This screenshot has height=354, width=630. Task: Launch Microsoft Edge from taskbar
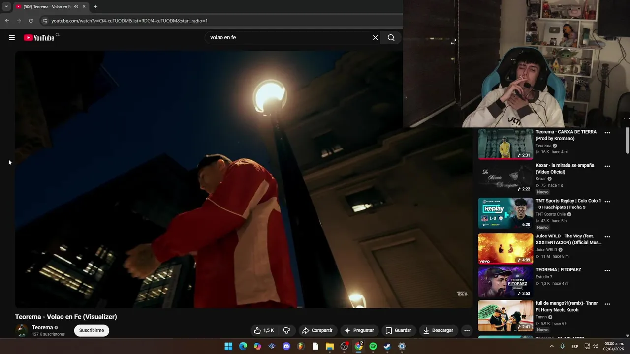[243, 346]
